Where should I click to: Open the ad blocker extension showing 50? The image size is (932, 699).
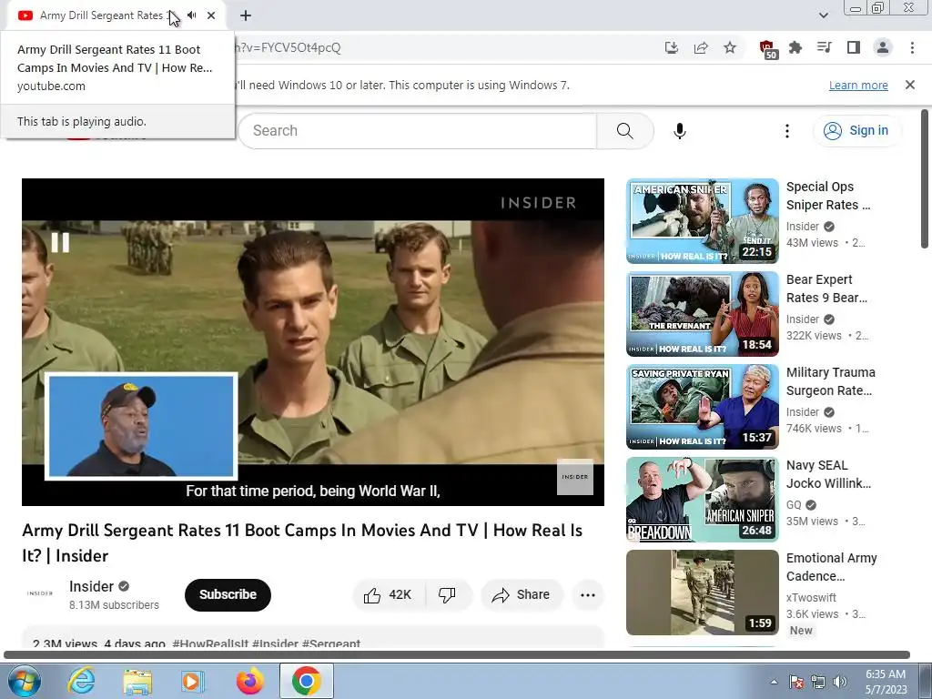pyautogui.click(x=768, y=49)
